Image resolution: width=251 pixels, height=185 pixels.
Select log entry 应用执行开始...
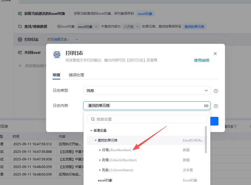(x=70, y=144)
